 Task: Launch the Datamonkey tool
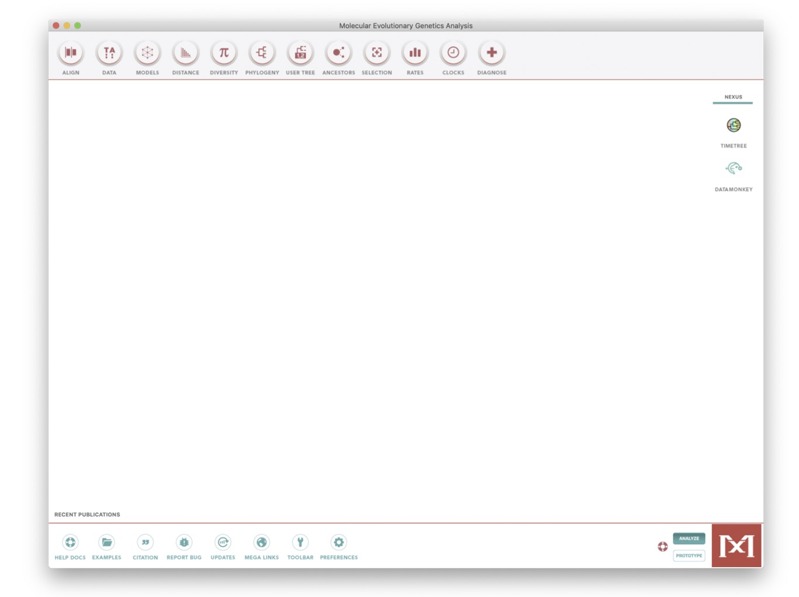[733, 169]
